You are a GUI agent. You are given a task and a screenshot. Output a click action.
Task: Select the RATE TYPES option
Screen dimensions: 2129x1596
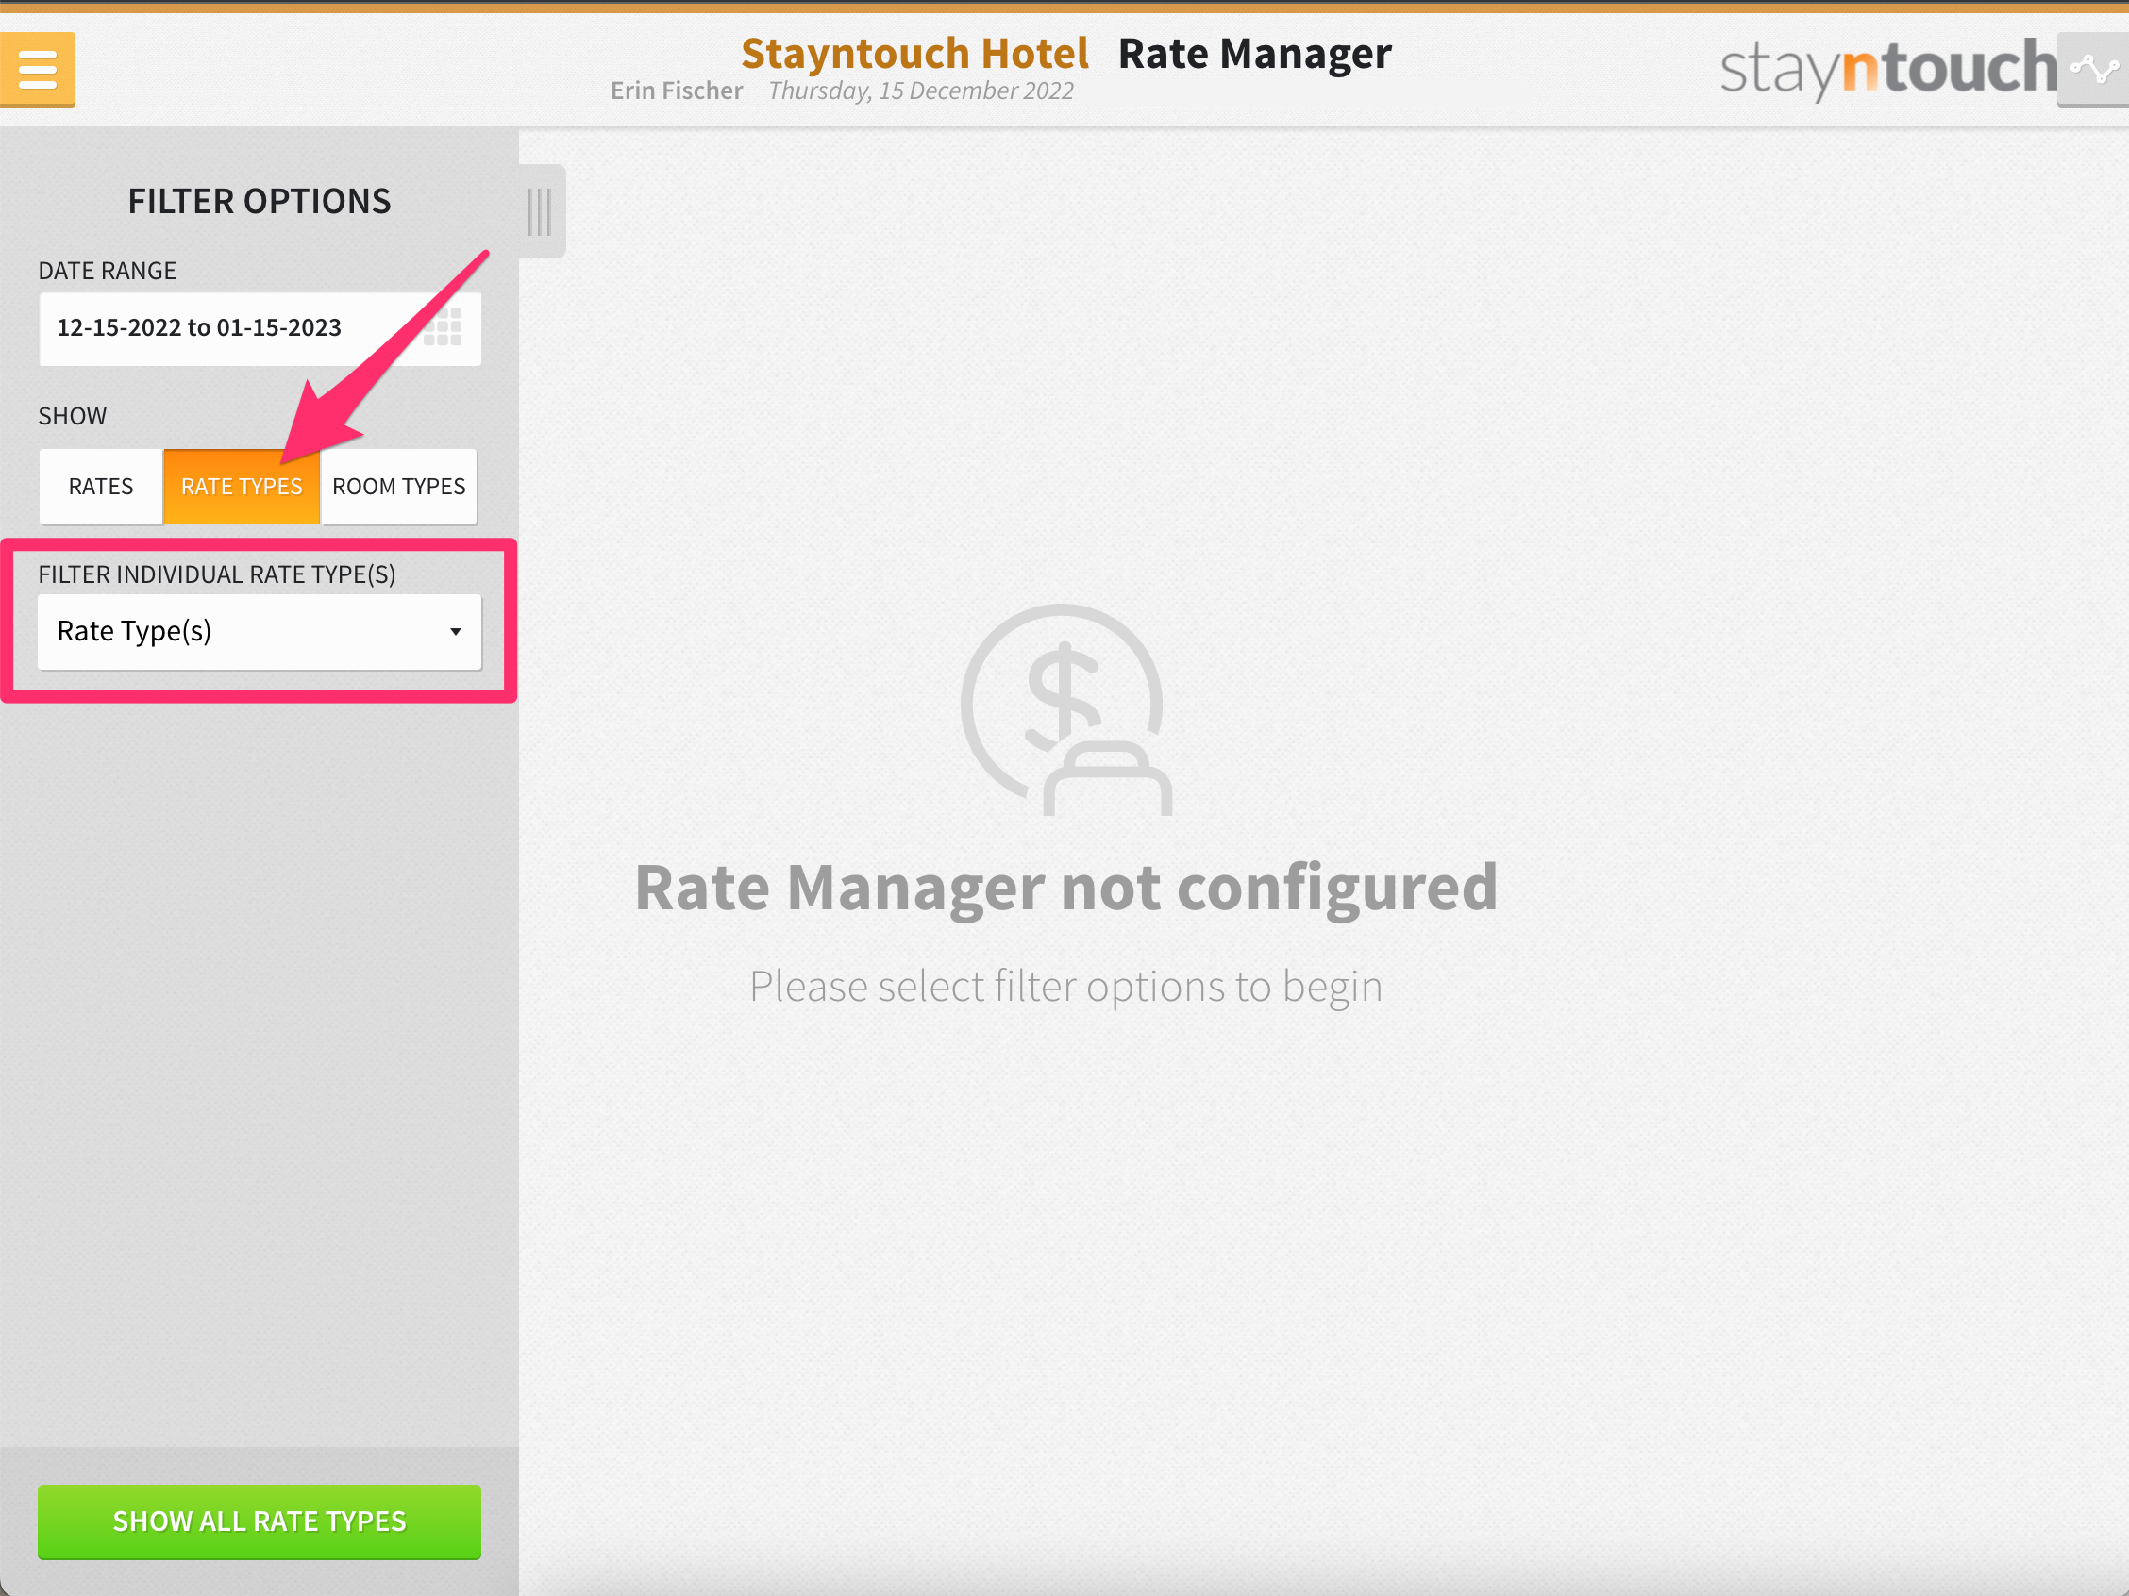[242, 487]
